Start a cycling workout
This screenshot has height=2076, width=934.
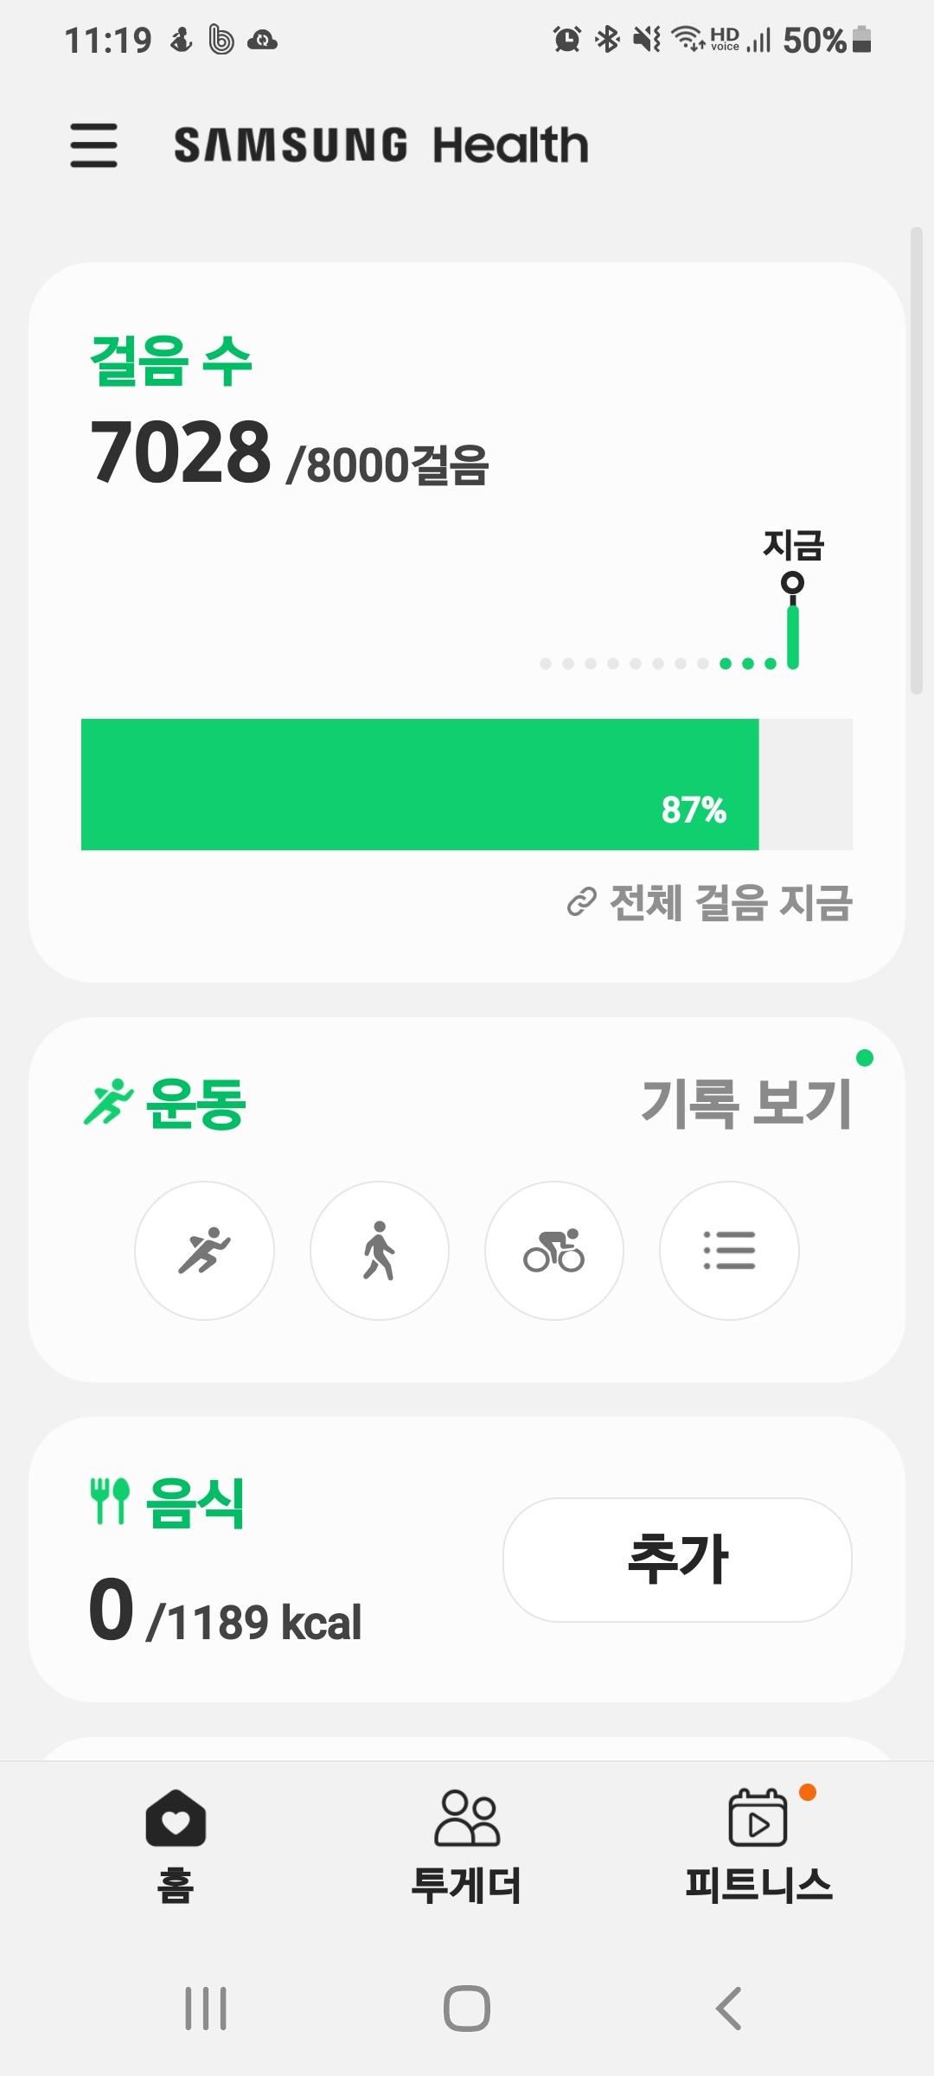pyautogui.click(x=553, y=1251)
